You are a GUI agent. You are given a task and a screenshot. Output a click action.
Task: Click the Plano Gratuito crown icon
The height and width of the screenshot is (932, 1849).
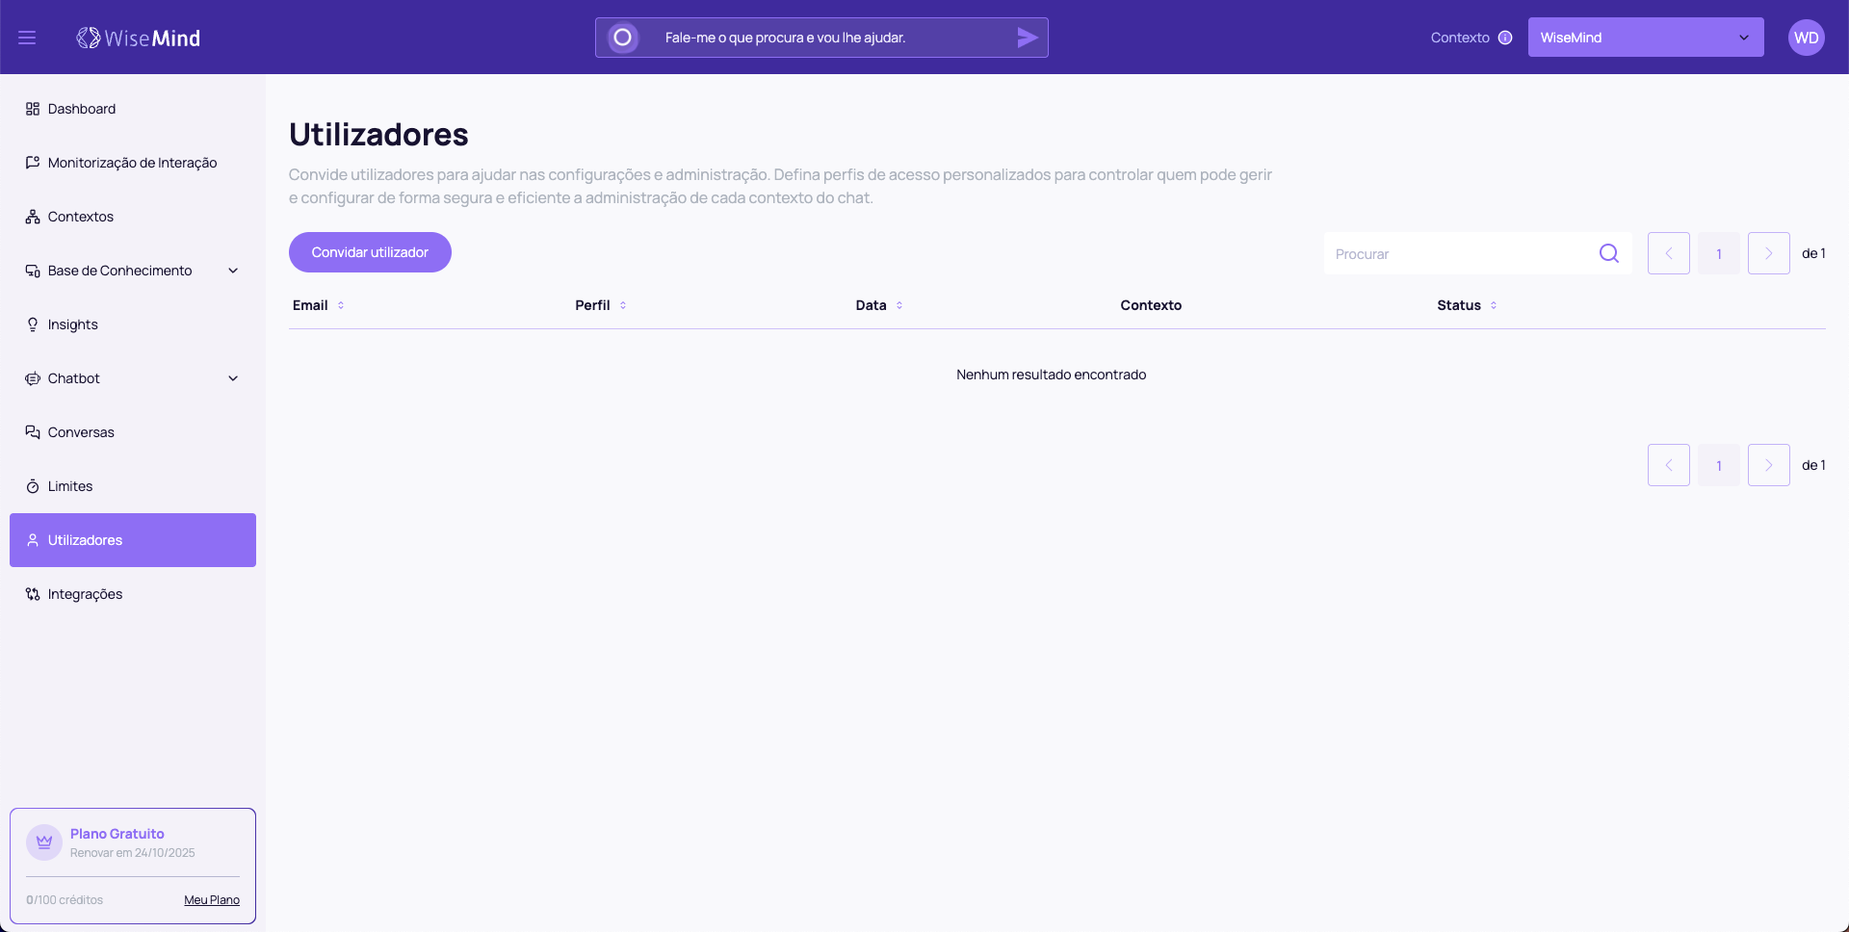point(44,842)
